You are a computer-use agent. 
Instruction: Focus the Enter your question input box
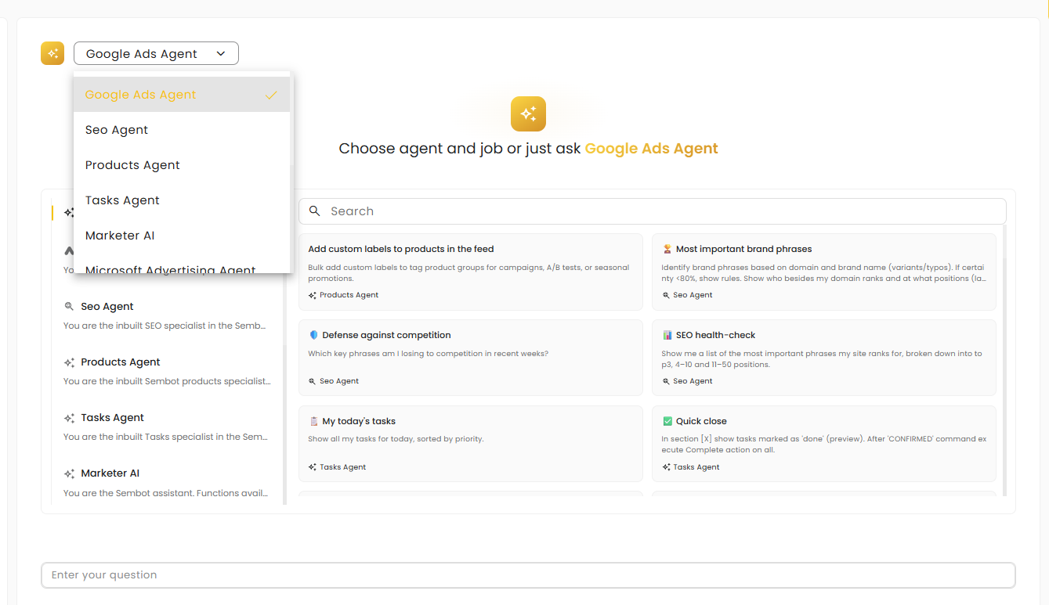pyautogui.click(x=528, y=575)
